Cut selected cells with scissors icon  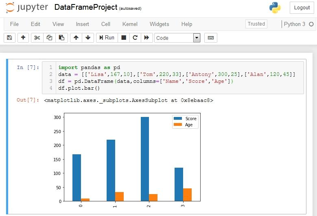(x=37, y=38)
